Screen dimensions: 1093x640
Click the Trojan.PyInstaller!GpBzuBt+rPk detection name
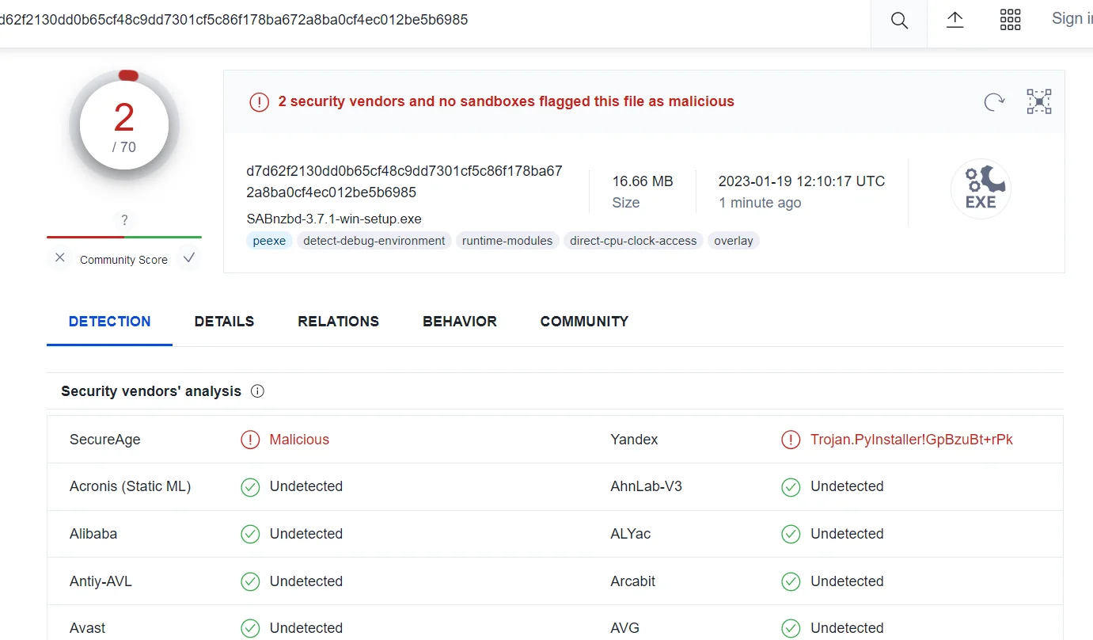912,440
